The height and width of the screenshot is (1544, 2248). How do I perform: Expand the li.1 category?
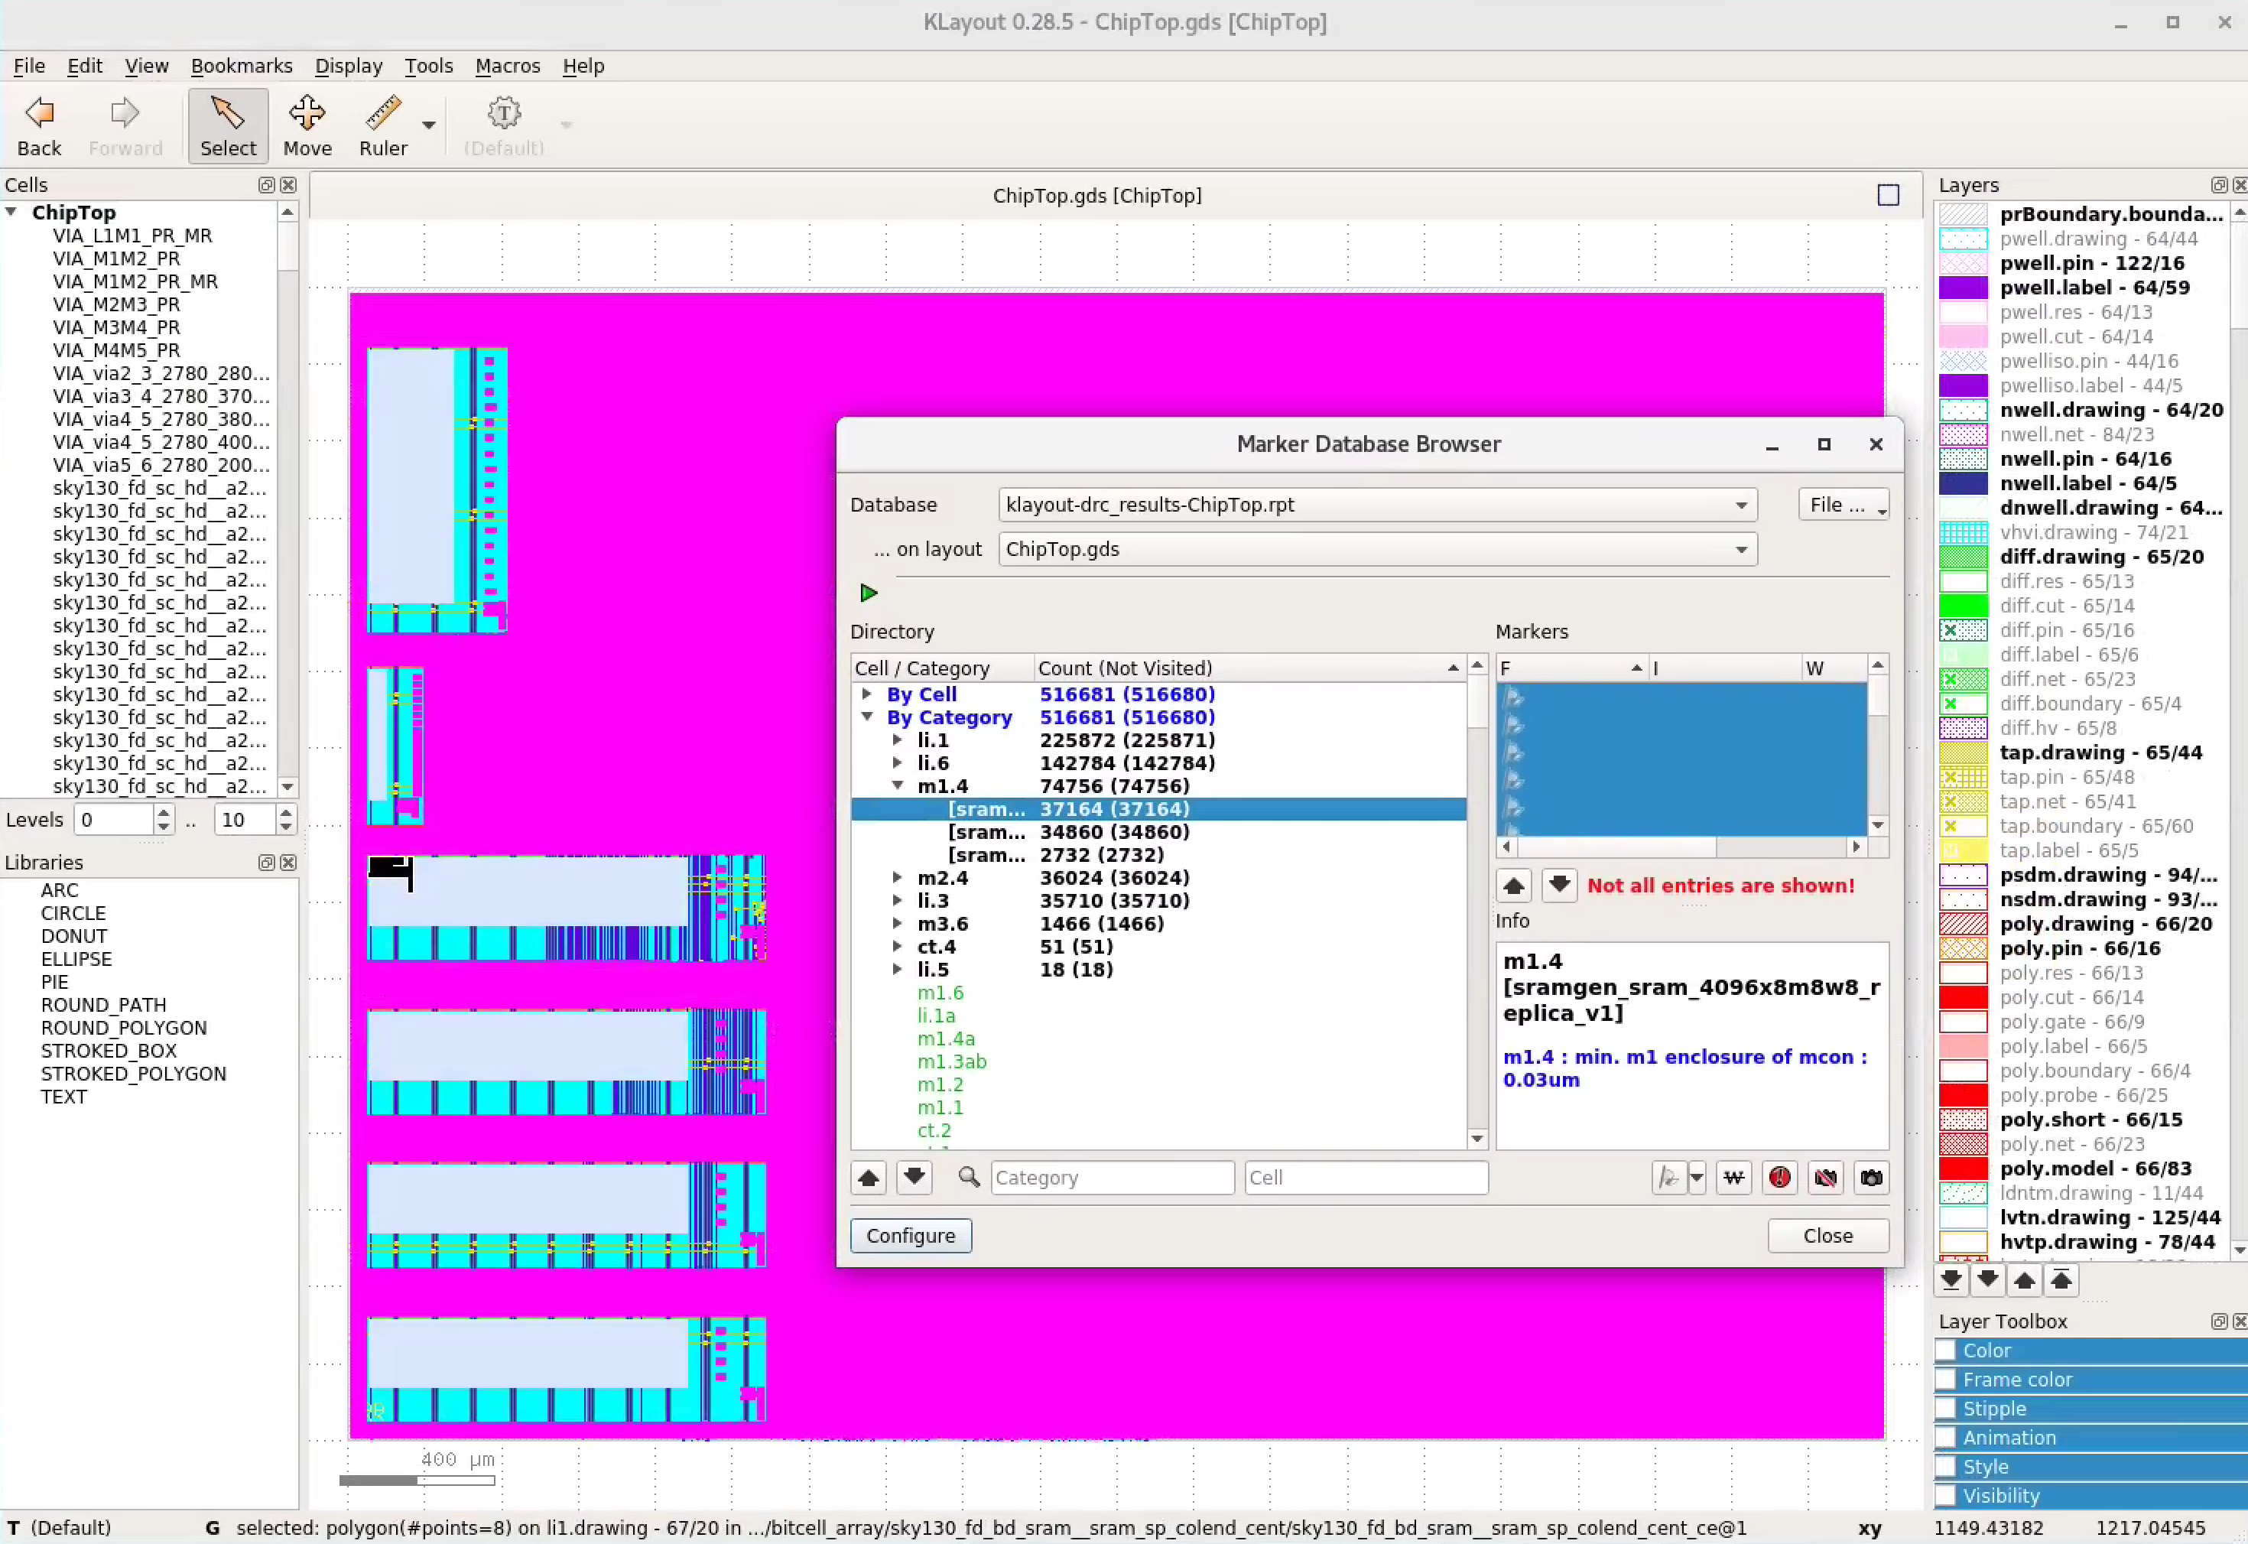[x=897, y=740]
